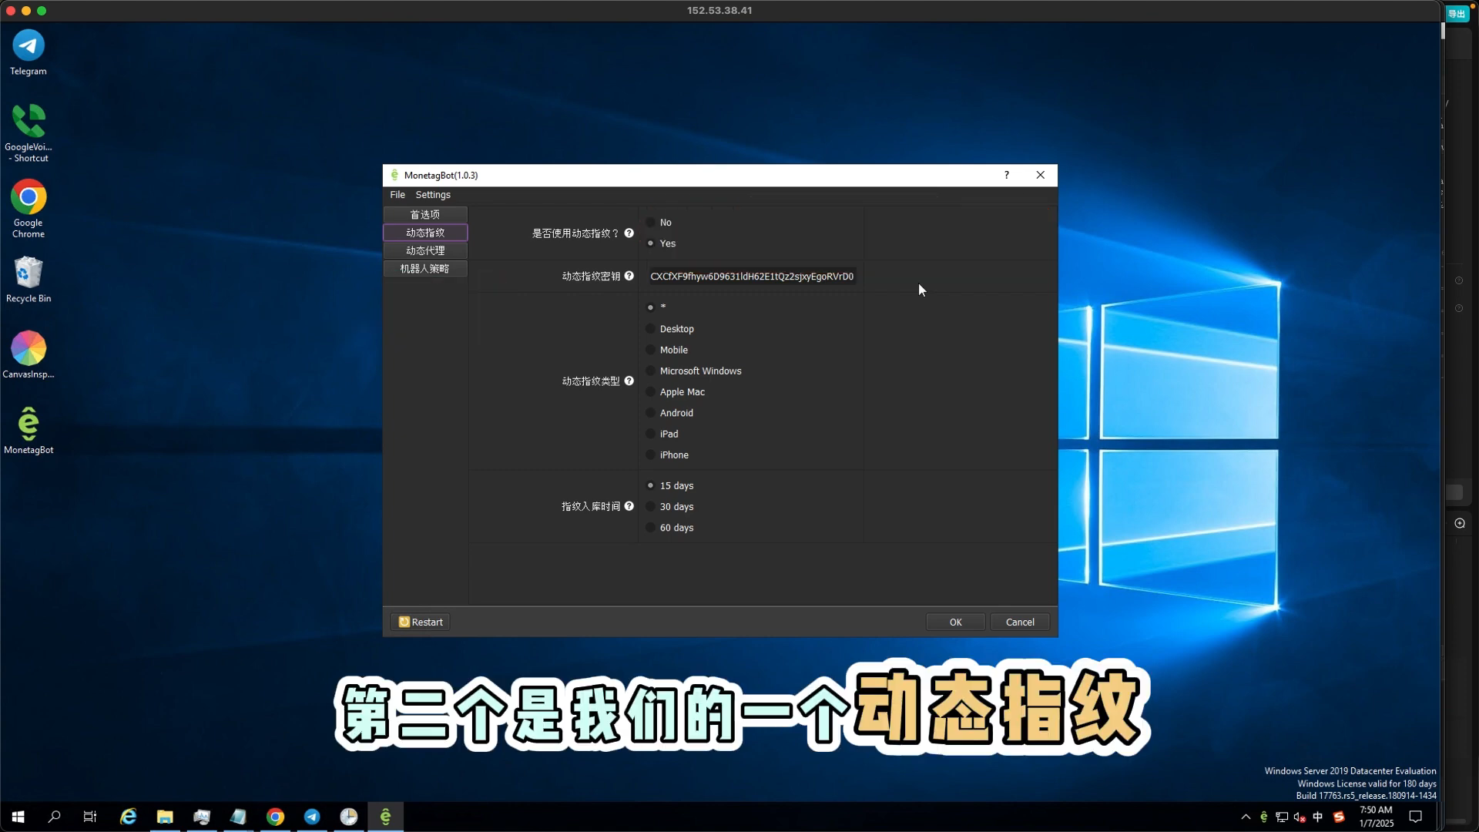Screen dimensions: 1479x832
Task: Choose the iPad fingerprint type
Action: tap(662, 434)
